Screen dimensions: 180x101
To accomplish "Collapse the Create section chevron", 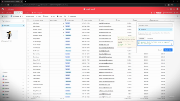I will [23, 72].
